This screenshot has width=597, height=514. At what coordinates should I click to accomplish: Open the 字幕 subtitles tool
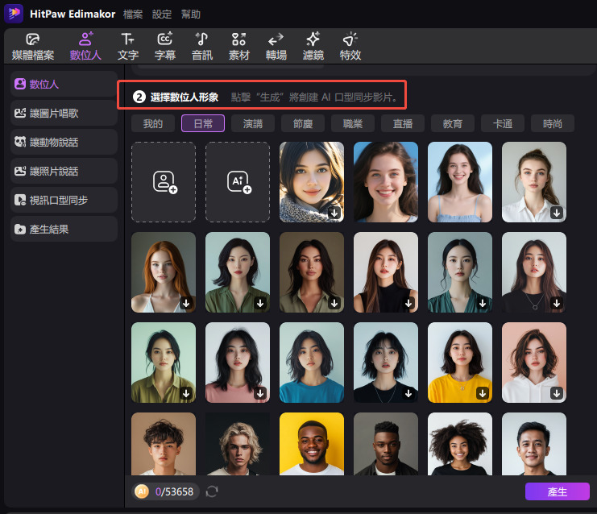pos(165,47)
